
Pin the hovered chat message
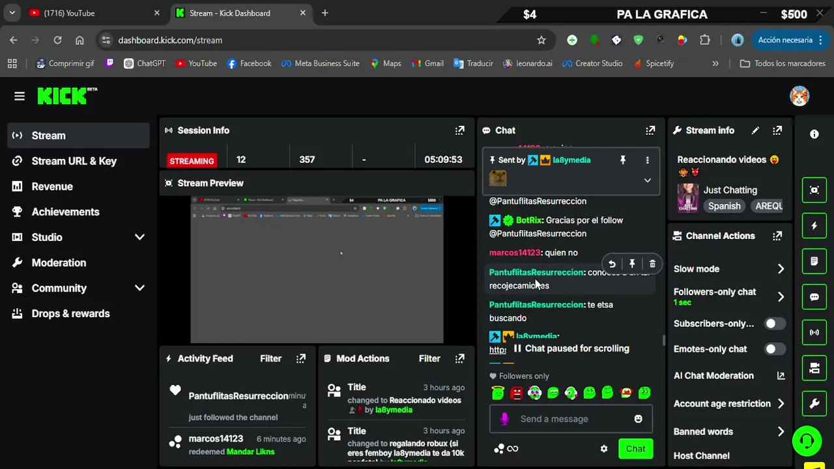(x=632, y=264)
